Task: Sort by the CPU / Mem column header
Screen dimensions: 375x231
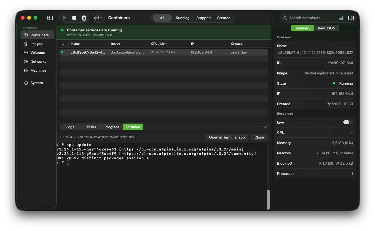Action: [x=159, y=44]
